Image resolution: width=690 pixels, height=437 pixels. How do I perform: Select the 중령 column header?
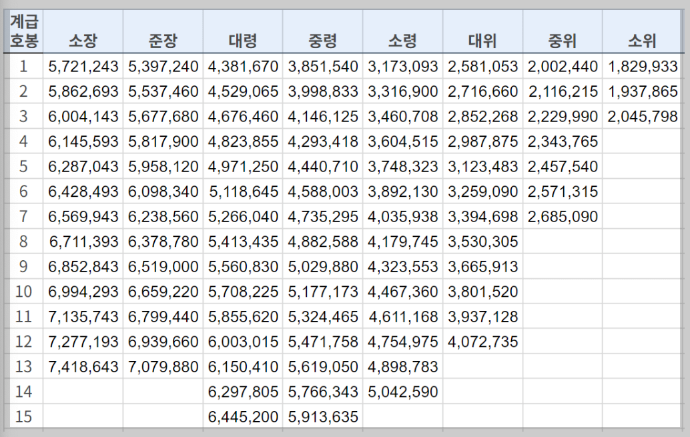[x=321, y=31]
